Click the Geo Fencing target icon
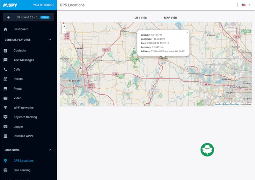Viewport: 255px width, 180px height. pos(5,170)
